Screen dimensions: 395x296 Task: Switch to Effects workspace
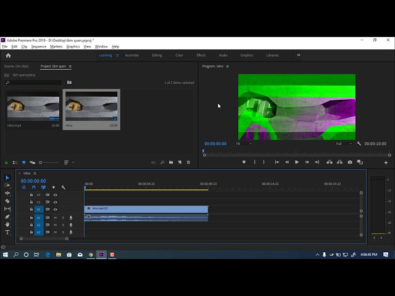(201, 55)
